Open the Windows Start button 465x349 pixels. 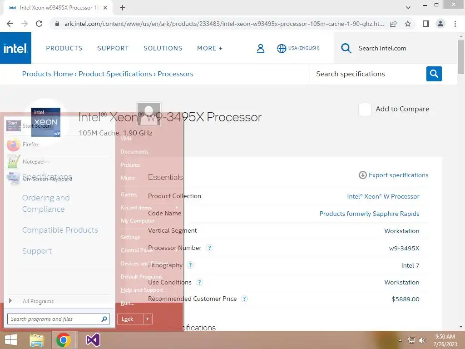(11, 340)
